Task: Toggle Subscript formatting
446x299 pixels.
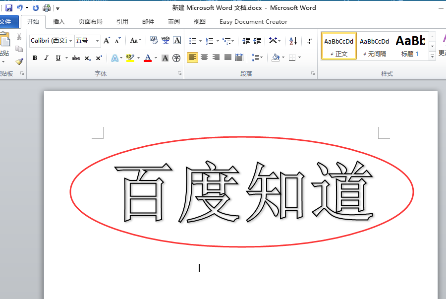Action: coord(88,58)
